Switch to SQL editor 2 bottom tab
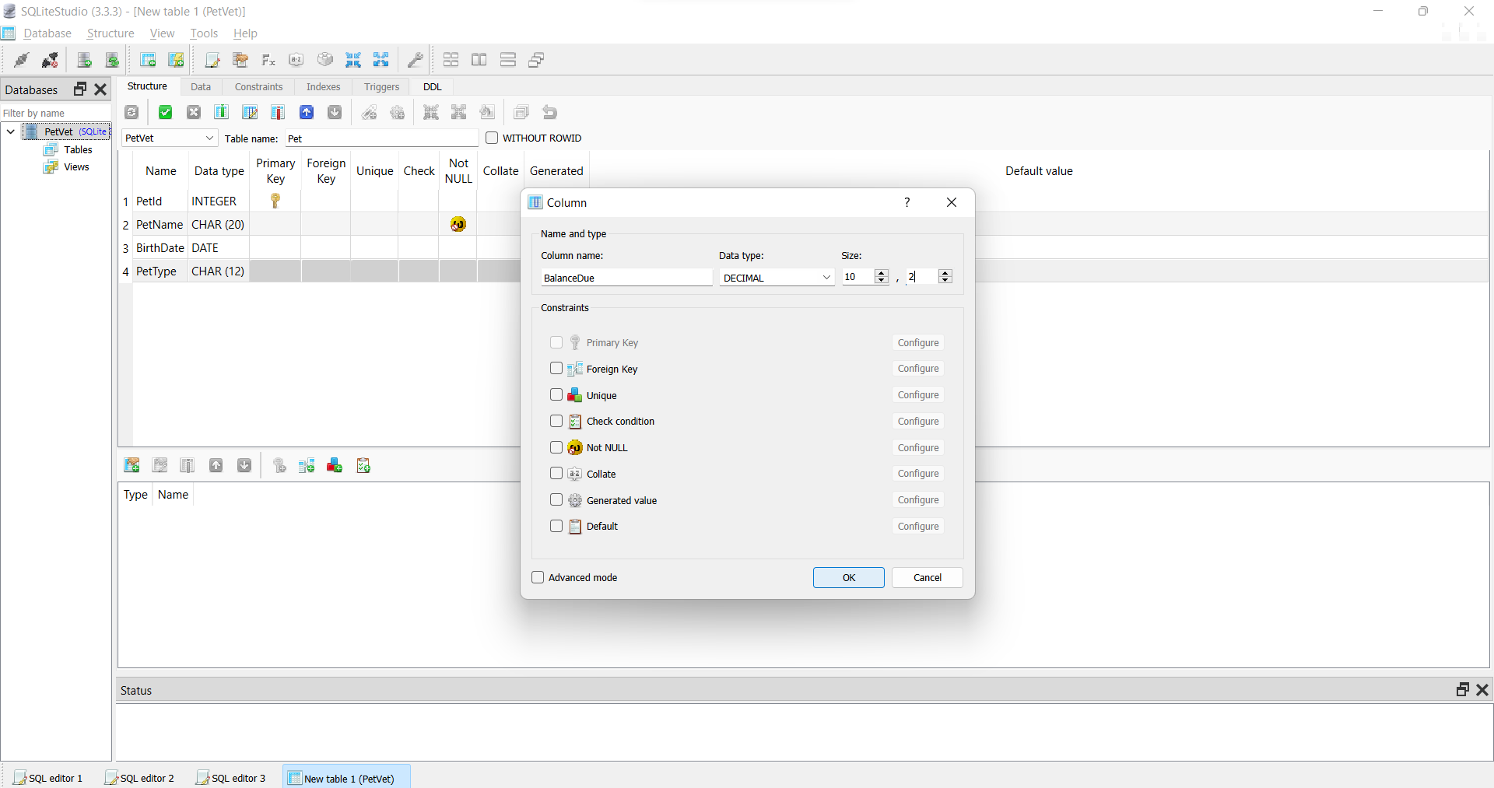The width and height of the screenshot is (1494, 788). 140,778
